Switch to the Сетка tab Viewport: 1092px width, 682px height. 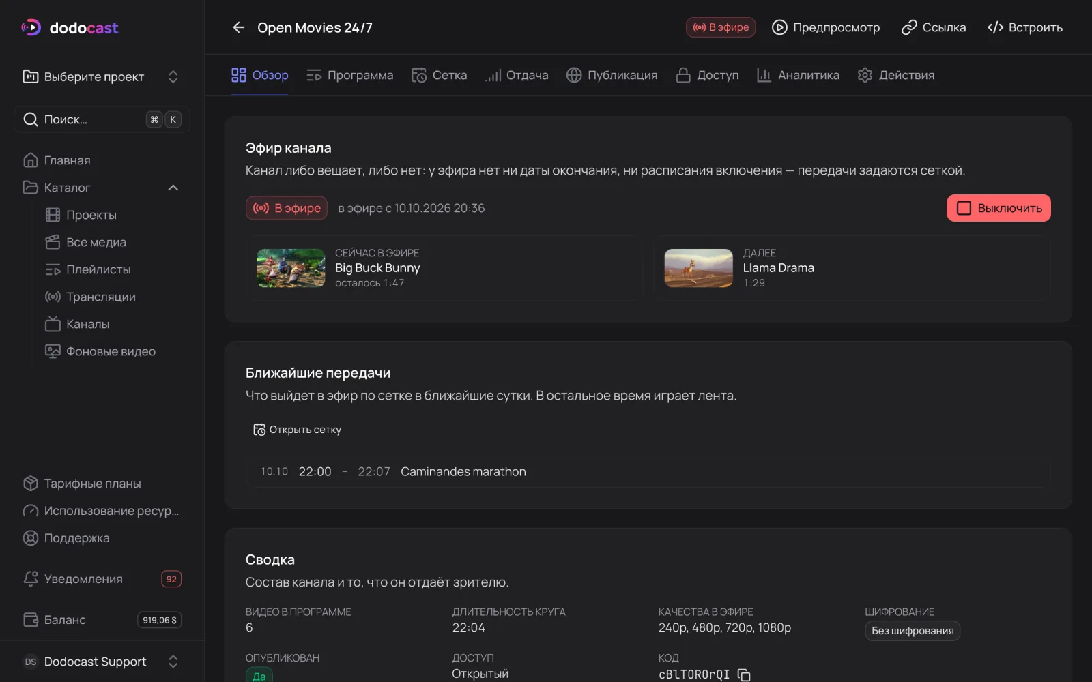440,75
